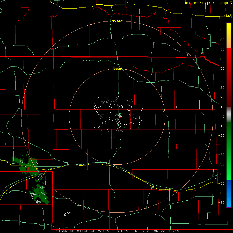Image resolution: width=233 pixels, height=233 pixels.
Task: Click the 90 knot scale label
Action: (x=222, y=30)
